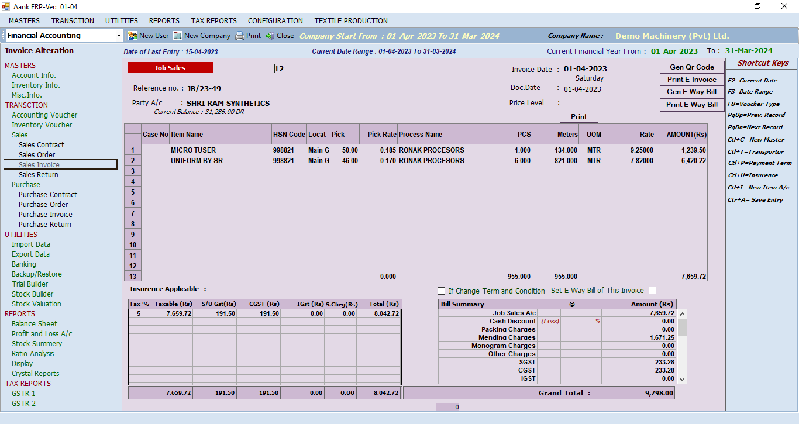Image resolution: width=799 pixels, height=424 pixels.
Task: Open Purchase Contract in sidebar
Action: [x=48, y=195]
